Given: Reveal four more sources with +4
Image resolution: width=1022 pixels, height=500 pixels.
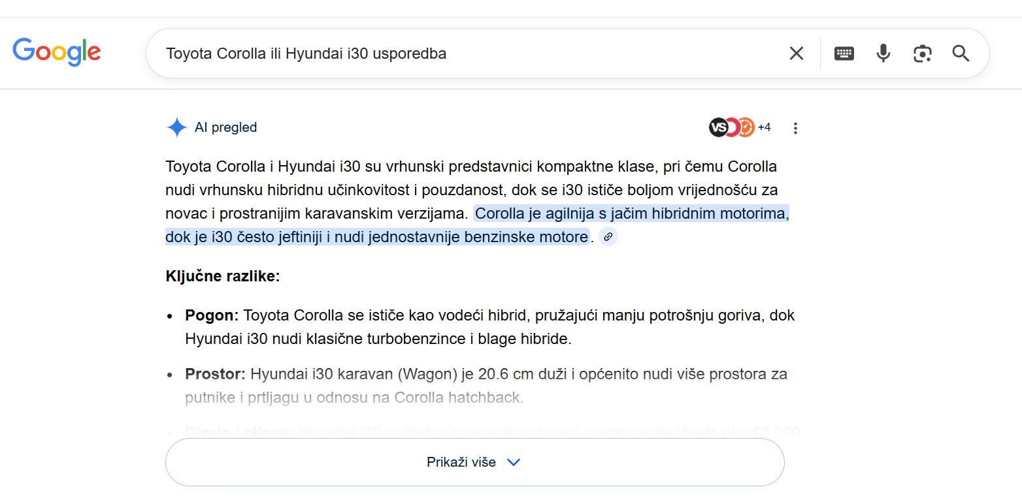Looking at the screenshot, I should [765, 127].
